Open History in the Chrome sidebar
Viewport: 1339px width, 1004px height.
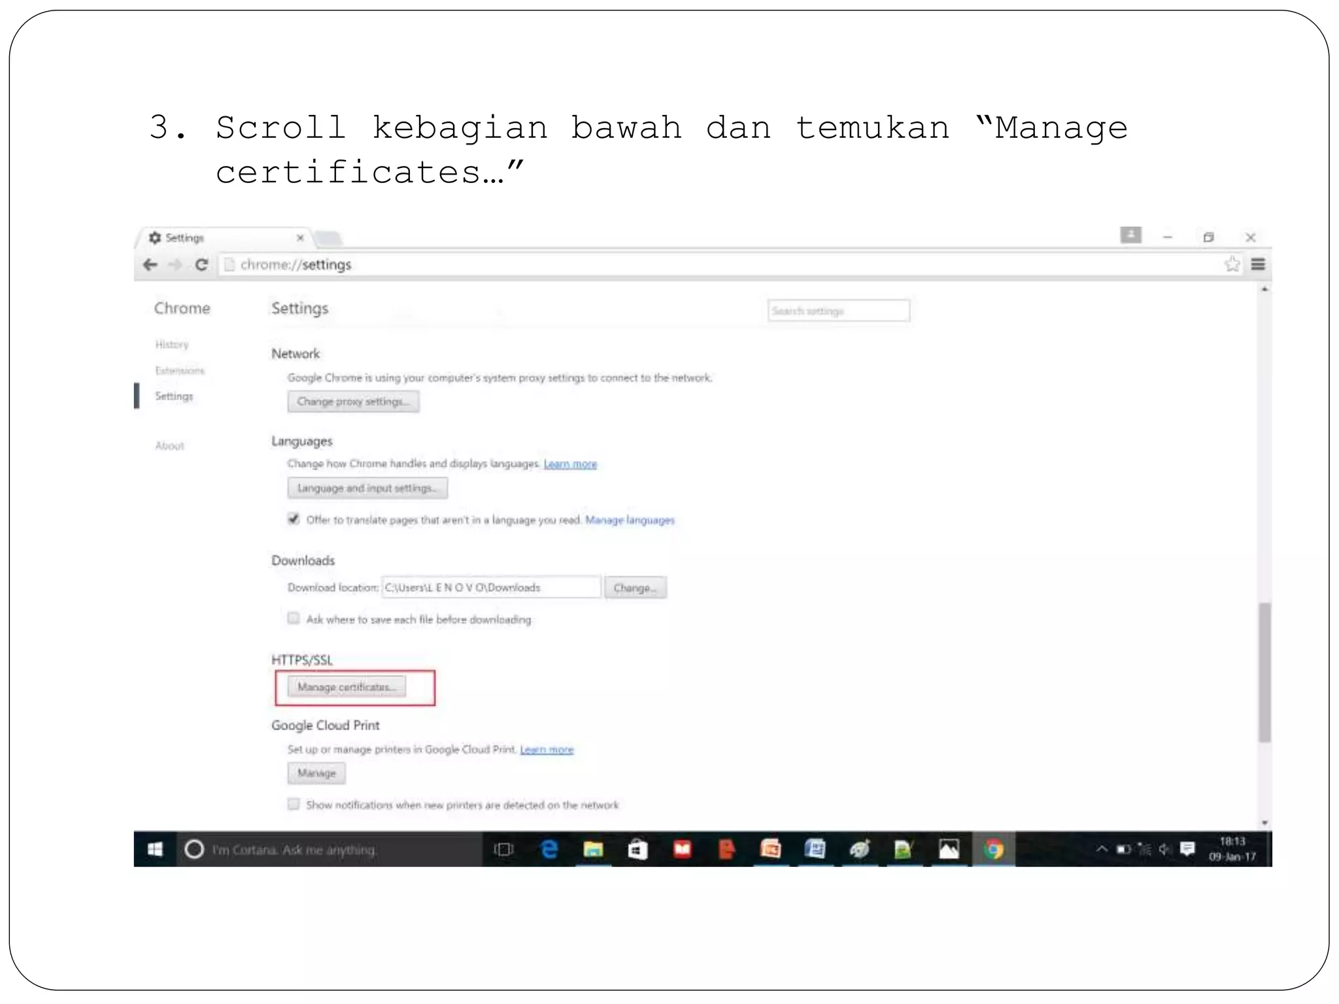(172, 344)
